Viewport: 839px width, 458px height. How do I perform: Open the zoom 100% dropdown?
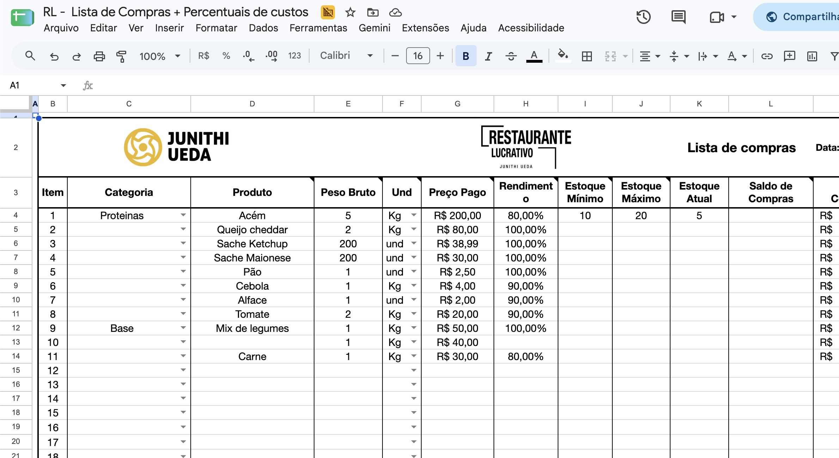pyautogui.click(x=160, y=56)
